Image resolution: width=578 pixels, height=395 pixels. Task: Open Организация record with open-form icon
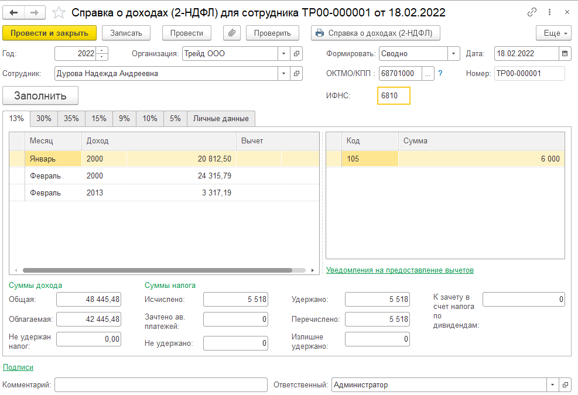tap(297, 54)
